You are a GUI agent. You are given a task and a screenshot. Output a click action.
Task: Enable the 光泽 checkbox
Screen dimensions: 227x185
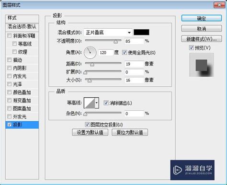pyautogui.click(x=10, y=84)
